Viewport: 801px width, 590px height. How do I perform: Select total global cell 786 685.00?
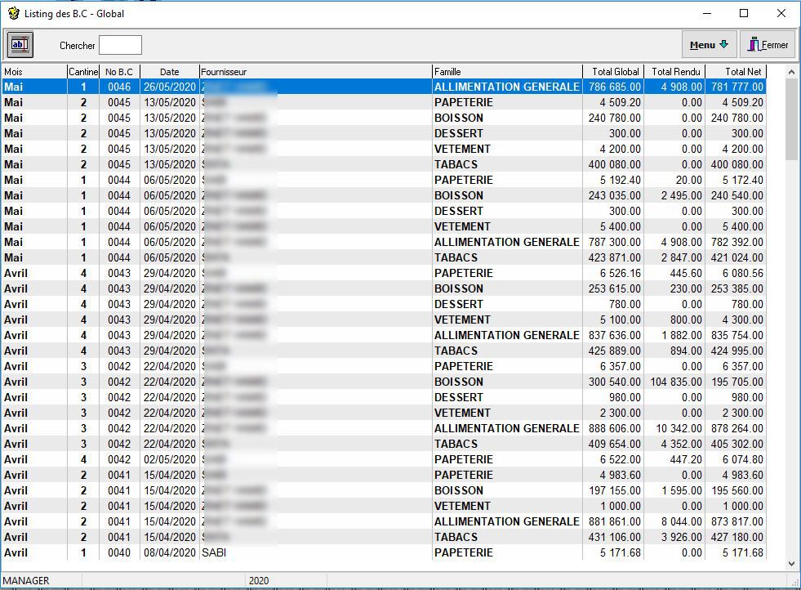pyautogui.click(x=615, y=87)
